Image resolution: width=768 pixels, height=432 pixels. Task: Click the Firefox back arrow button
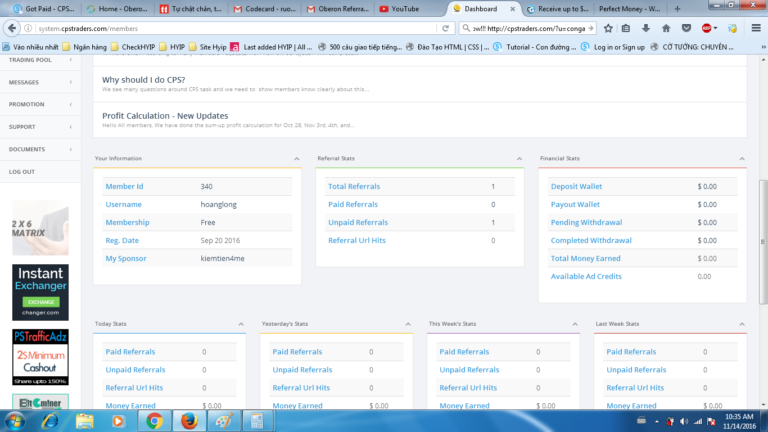12,28
